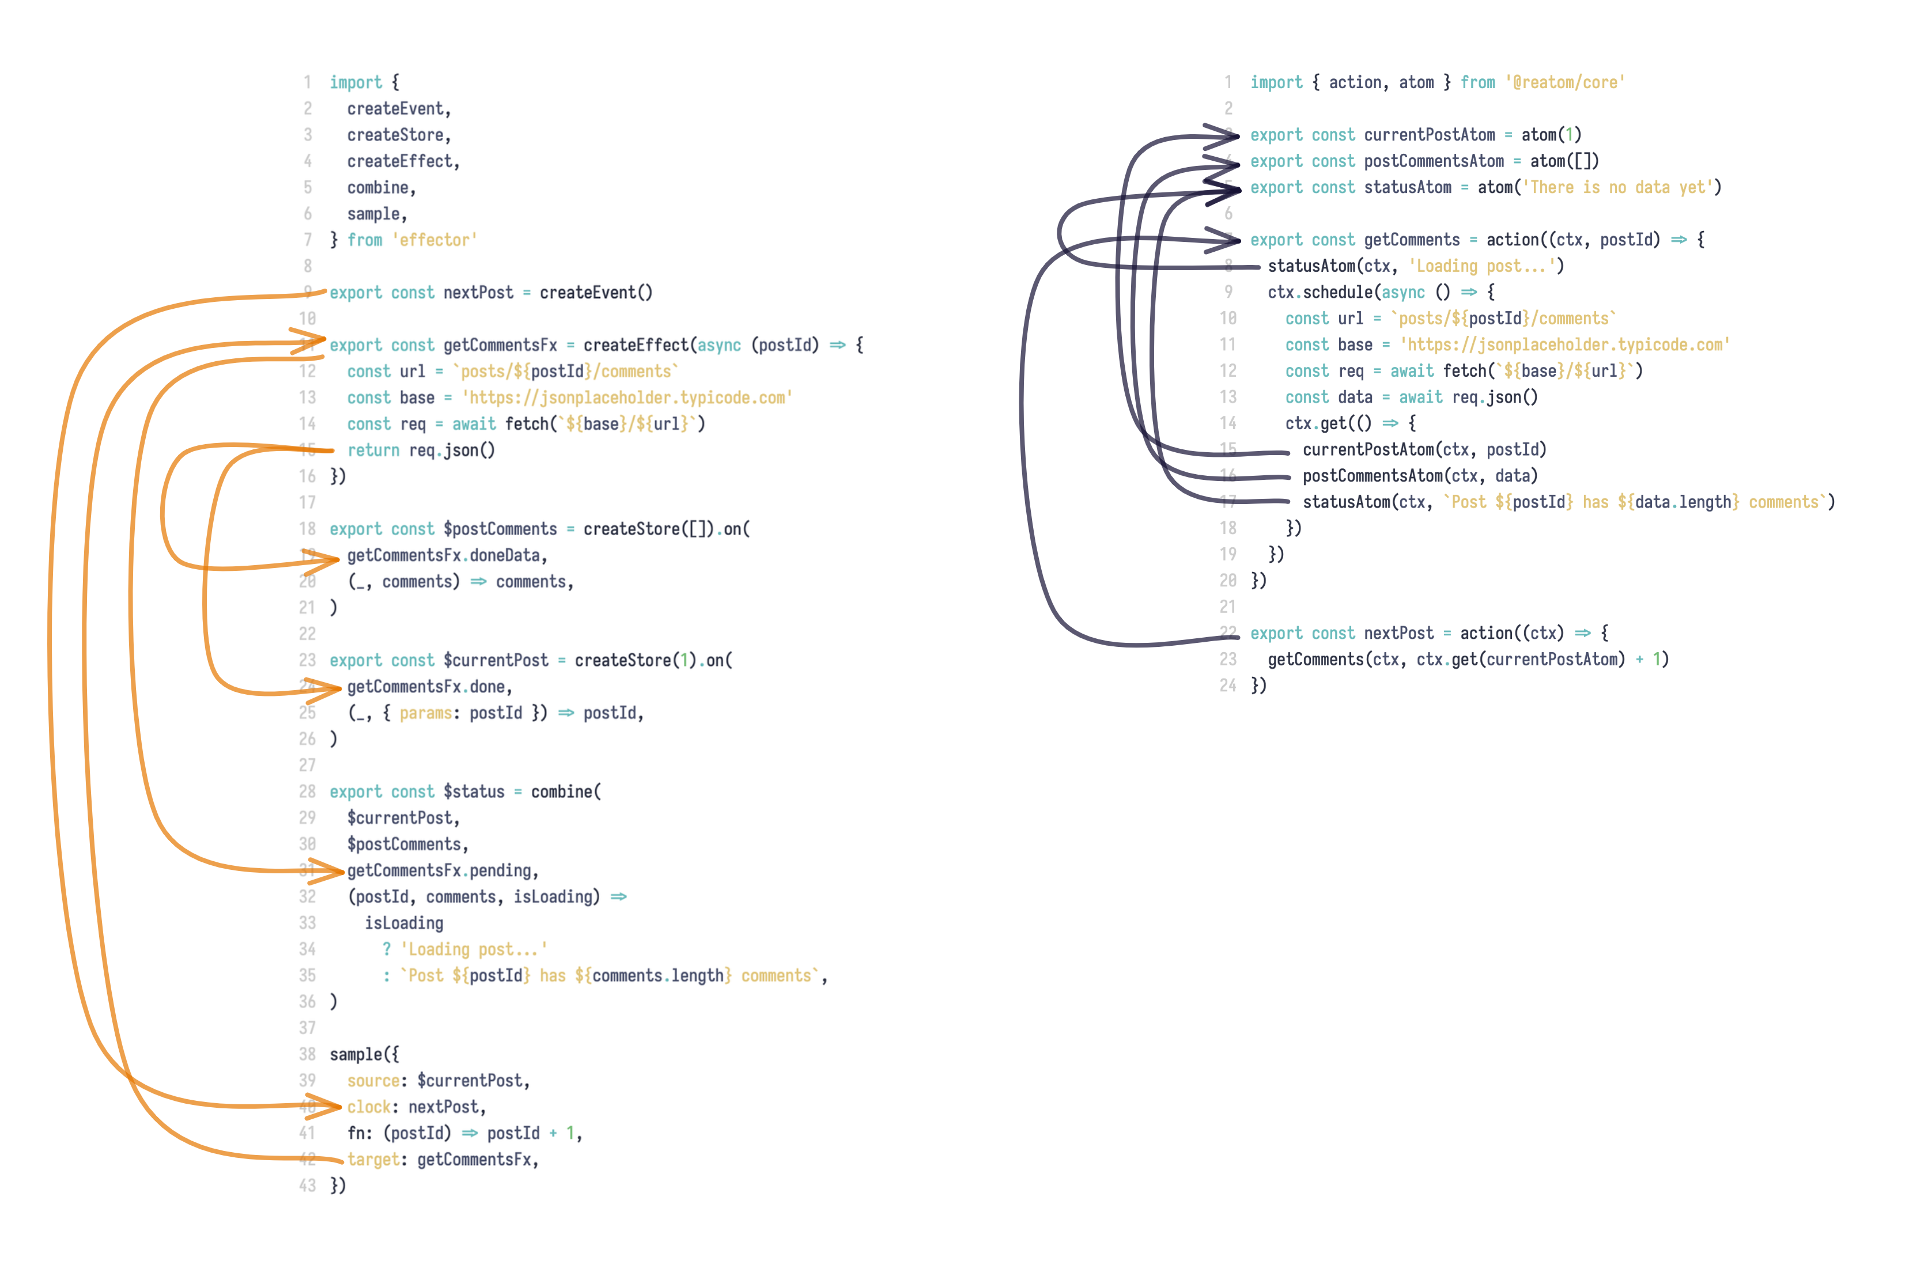Click '@reatom/core' import string

tap(1564, 82)
